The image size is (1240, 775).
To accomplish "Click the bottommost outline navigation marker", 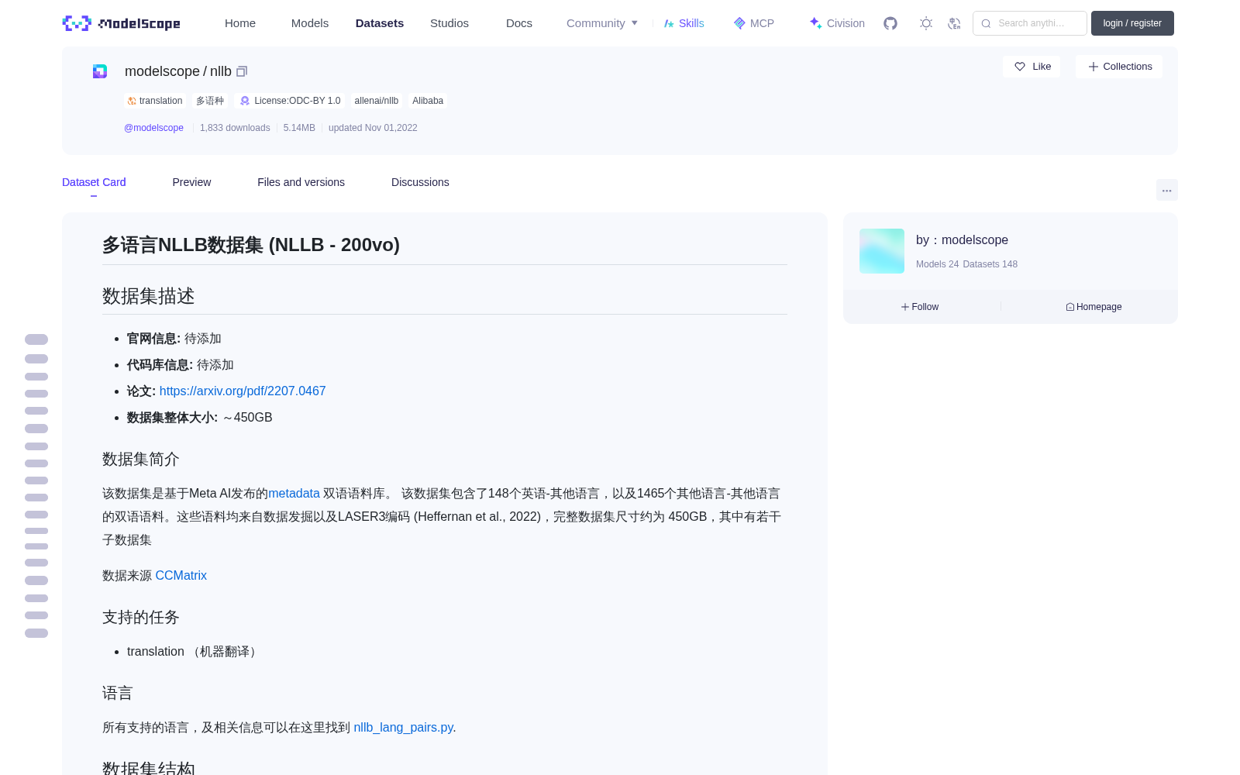I will point(36,633).
